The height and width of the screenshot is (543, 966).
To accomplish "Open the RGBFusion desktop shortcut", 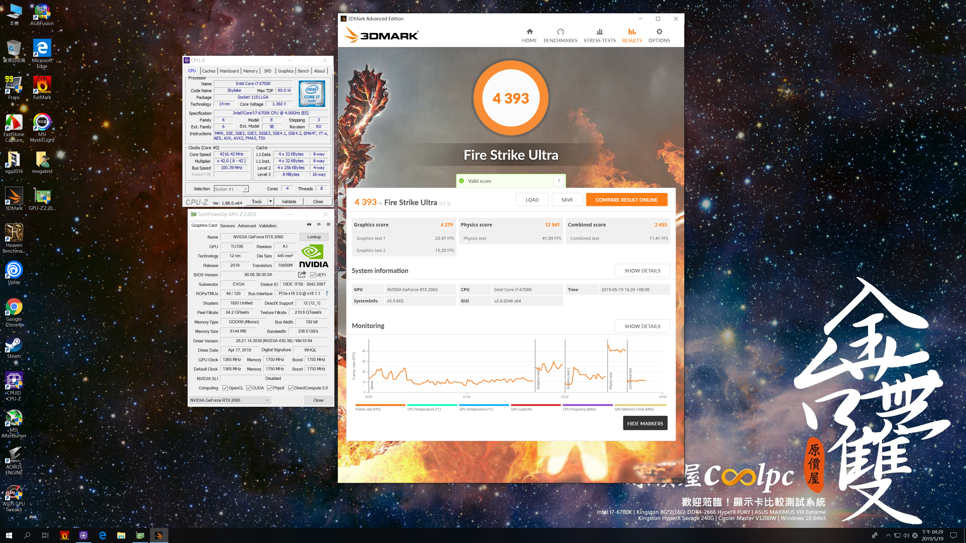I will (x=42, y=15).
